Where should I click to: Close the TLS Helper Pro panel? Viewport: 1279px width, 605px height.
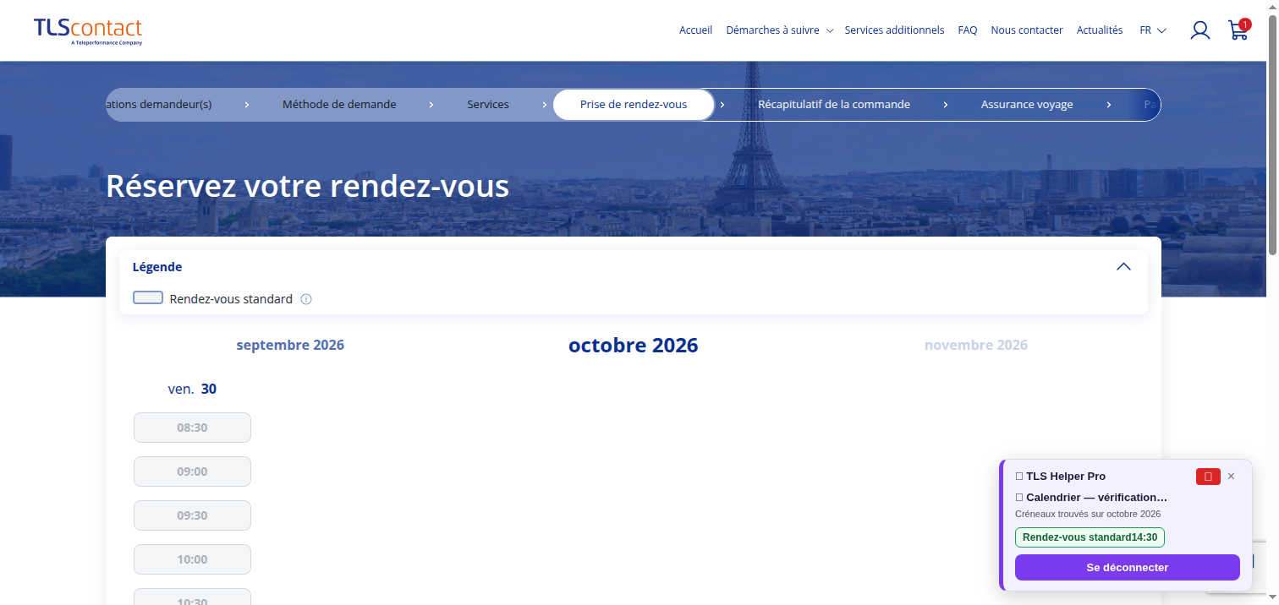click(x=1231, y=477)
